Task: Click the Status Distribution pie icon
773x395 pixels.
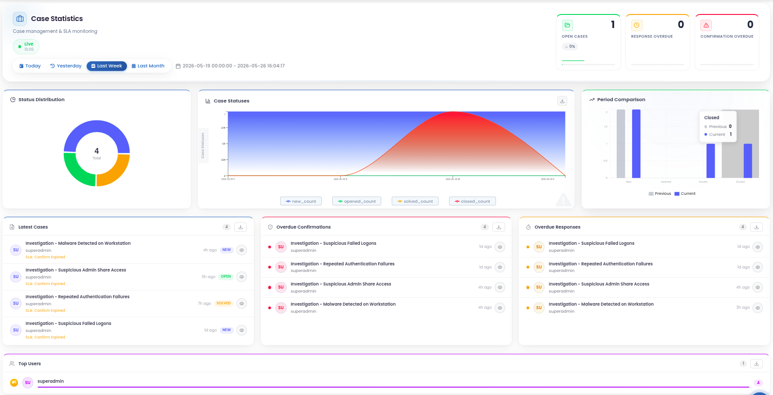Action: click(13, 99)
